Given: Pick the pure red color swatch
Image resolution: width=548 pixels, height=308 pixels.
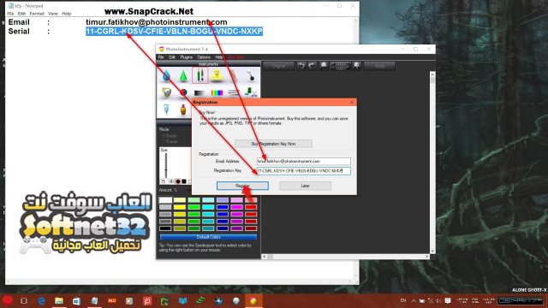Looking at the screenshot, I should (x=251, y=207).
